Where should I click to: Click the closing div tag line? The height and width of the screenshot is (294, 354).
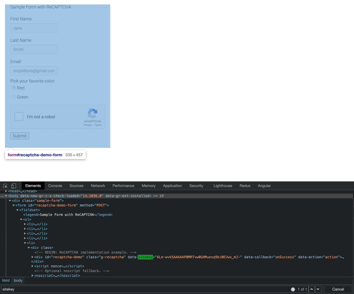(x=37, y=262)
